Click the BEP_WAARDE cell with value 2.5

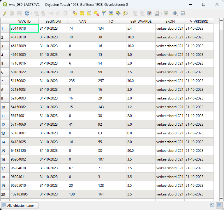point(141,194)
